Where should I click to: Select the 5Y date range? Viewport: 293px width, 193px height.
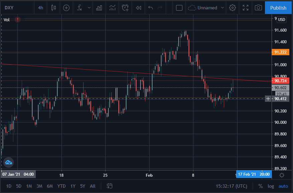(x=83, y=186)
